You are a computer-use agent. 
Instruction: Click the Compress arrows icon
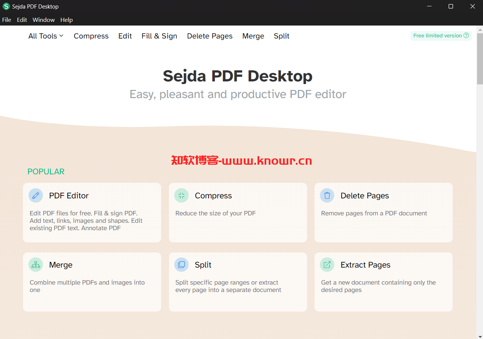tap(181, 195)
